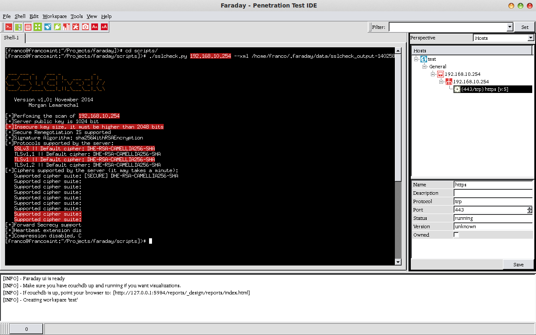Click the Version field showing unknown
The width and height of the screenshot is (536, 335).
(493, 227)
